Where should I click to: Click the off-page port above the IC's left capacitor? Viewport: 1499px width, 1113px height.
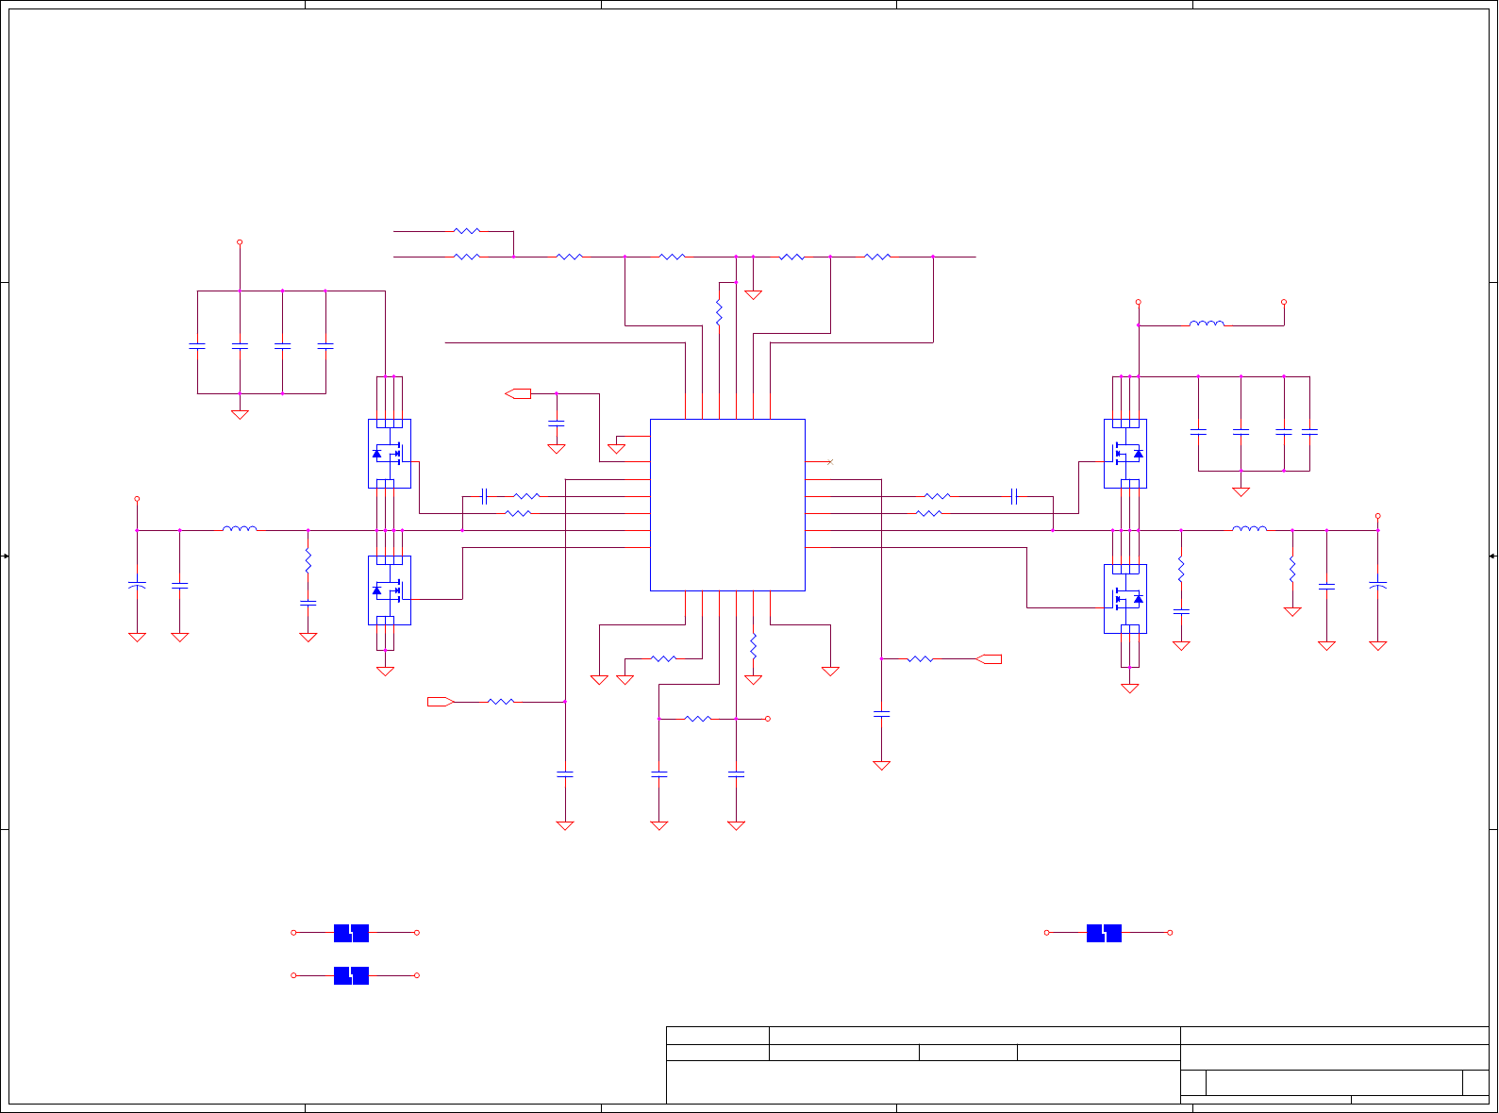518,393
